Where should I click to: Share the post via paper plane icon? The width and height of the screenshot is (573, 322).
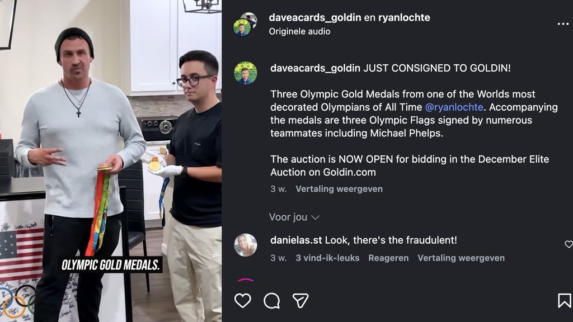300,300
